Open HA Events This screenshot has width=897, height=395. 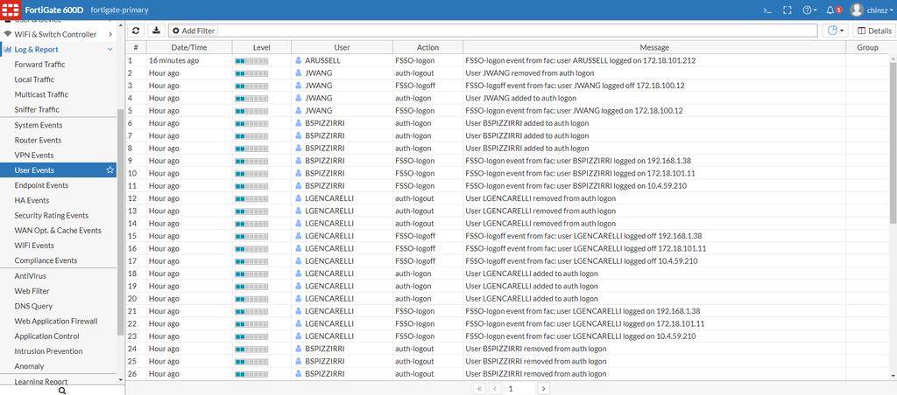32,200
